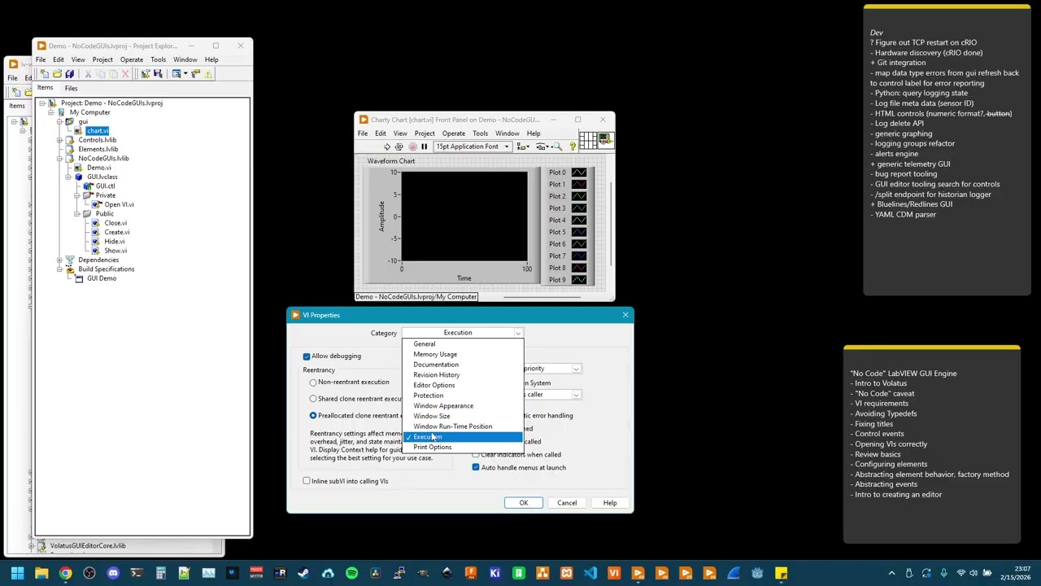Click Run Continuously icon in chart window
Screen dimensions: 1041x586
399,146
